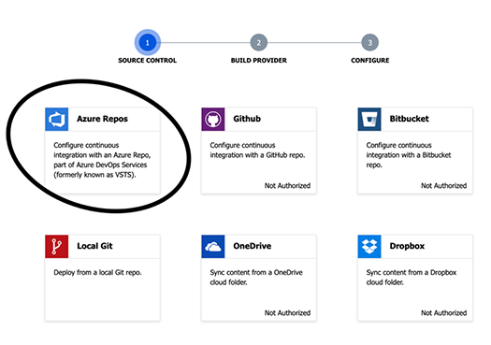Click the Azure Repos logo icon

57,119
